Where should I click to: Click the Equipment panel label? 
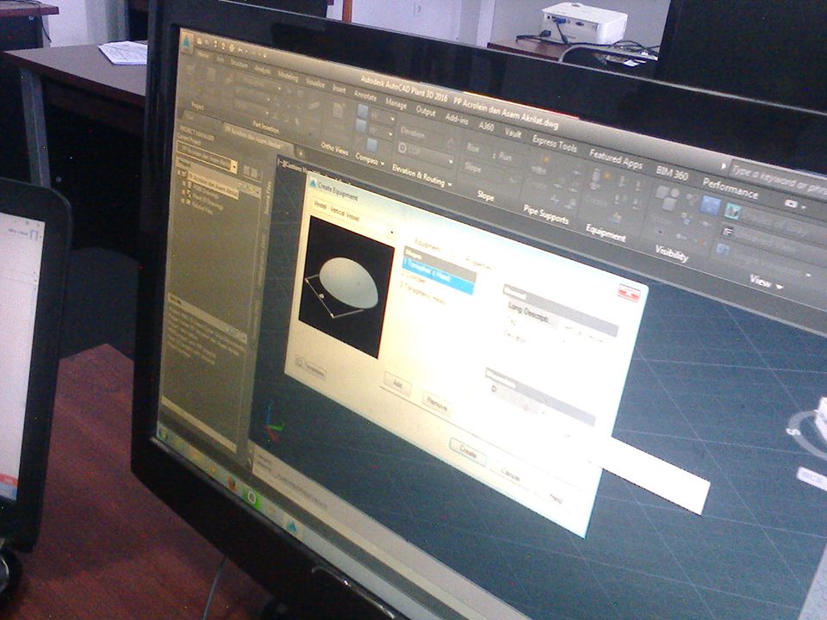(x=606, y=232)
